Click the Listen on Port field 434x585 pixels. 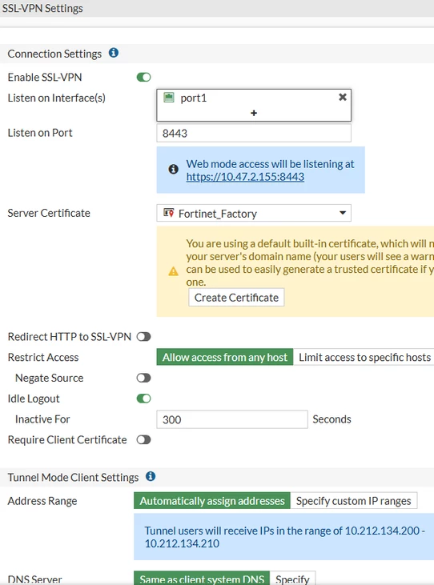coord(254,133)
